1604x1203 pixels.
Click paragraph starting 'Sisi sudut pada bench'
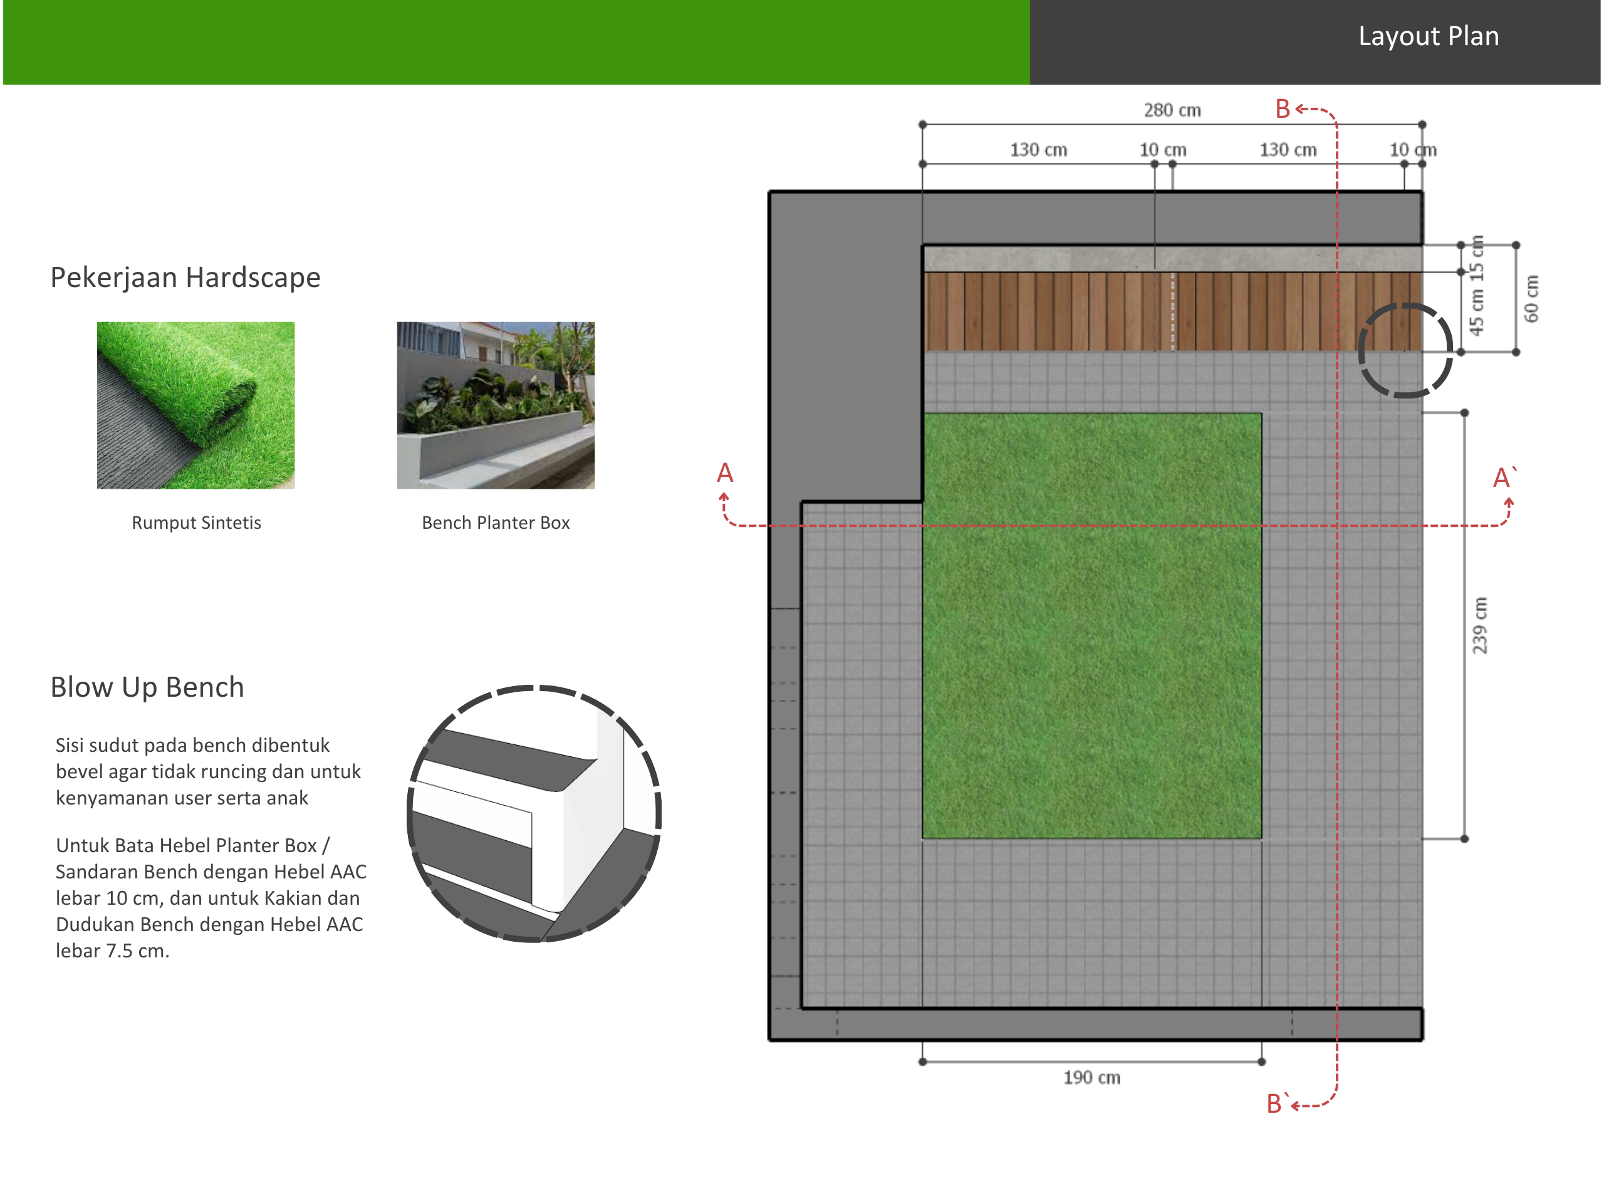[208, 771]
